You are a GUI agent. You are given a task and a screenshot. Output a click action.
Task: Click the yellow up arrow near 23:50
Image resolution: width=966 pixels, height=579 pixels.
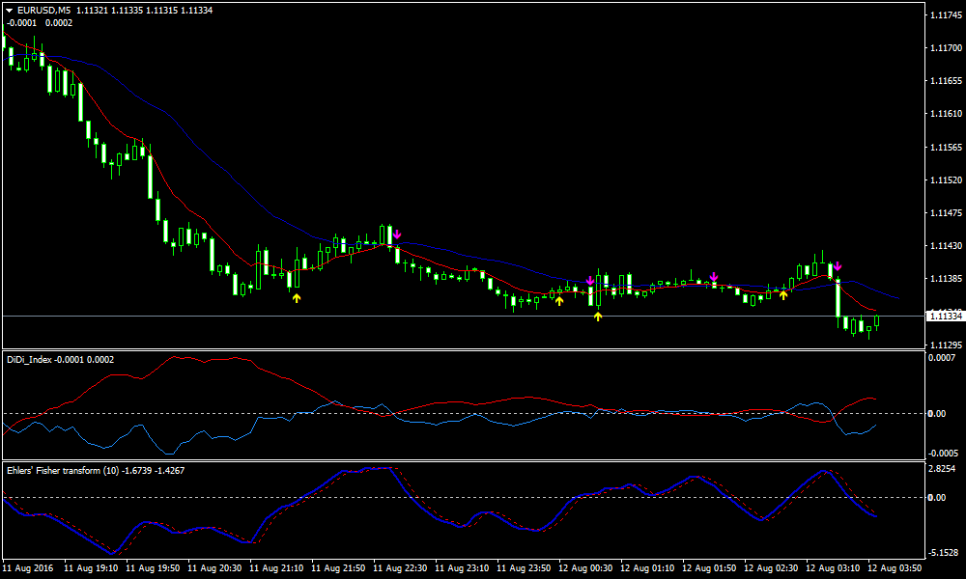click(x=559, y=300)
